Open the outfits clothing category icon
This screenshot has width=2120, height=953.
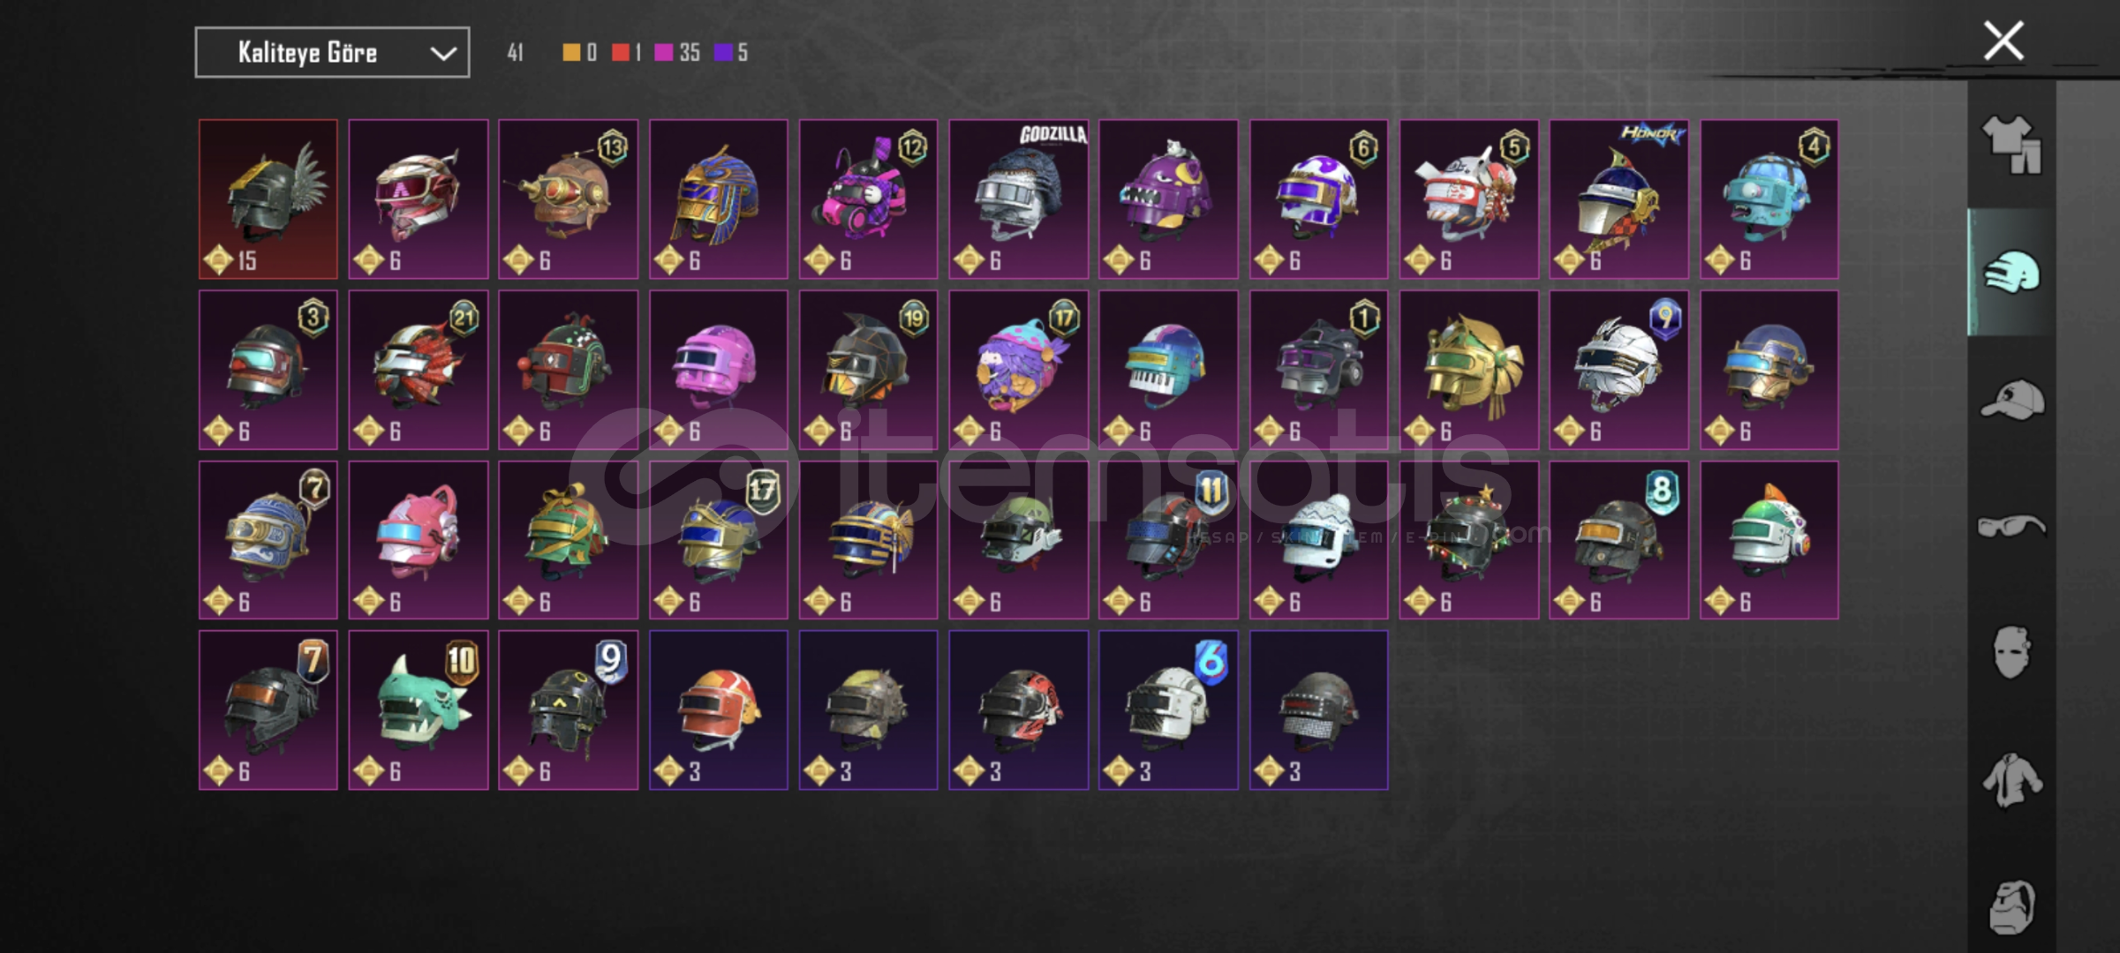(2011, 145)
